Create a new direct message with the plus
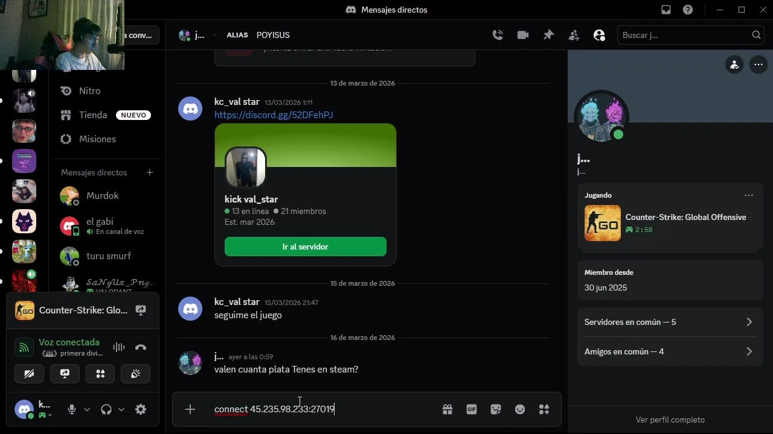Viewport: 773px width, 434px height. coord(150,172)
